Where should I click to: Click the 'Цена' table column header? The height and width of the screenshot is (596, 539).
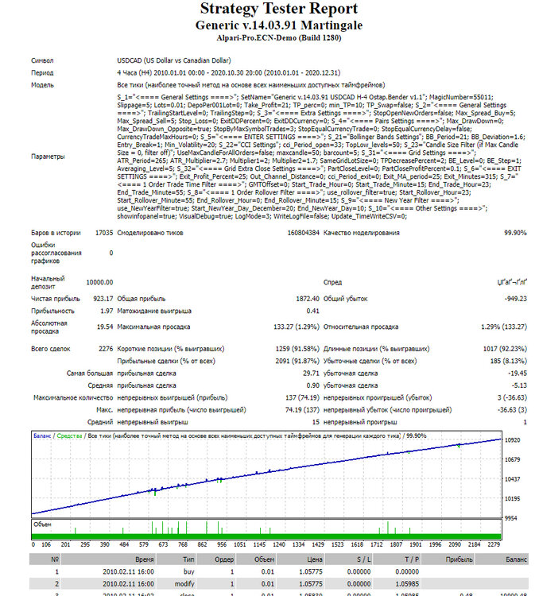[315, 559]
